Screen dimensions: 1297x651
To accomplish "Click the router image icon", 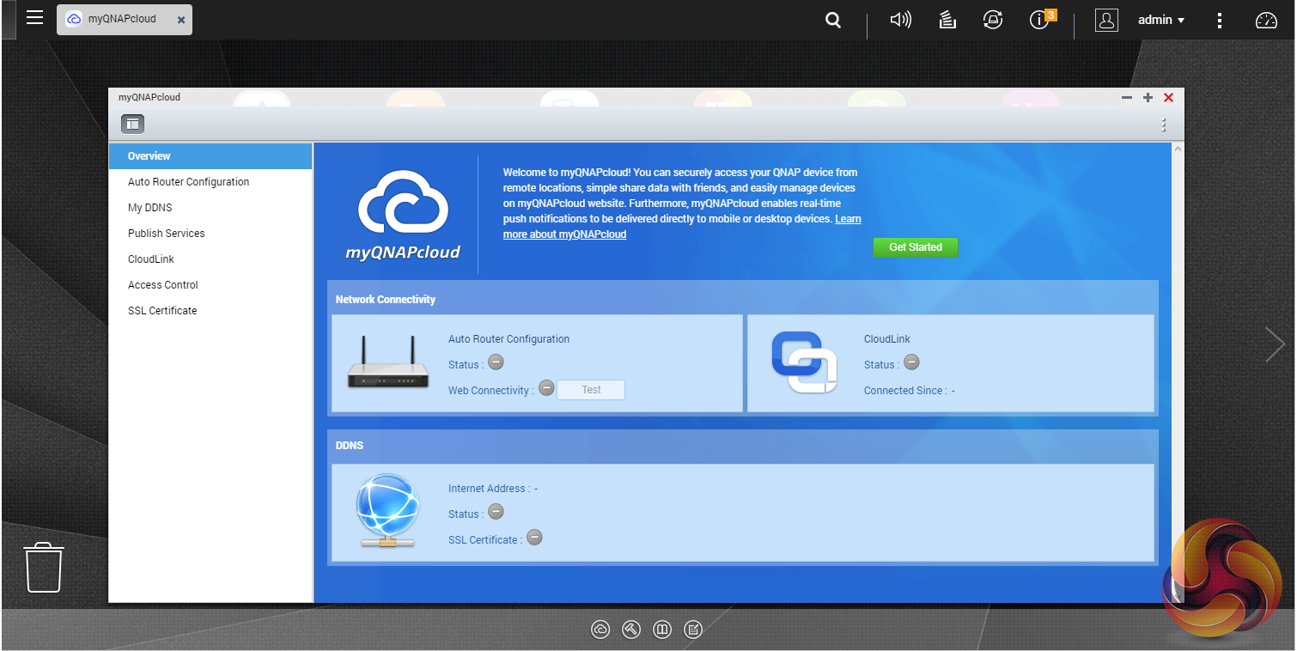I will [x=388, y=363].
